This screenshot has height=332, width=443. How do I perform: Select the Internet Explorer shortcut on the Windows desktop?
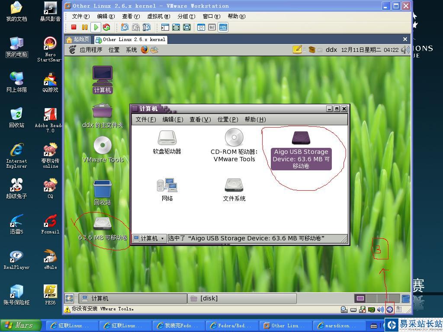pos(17,156)
